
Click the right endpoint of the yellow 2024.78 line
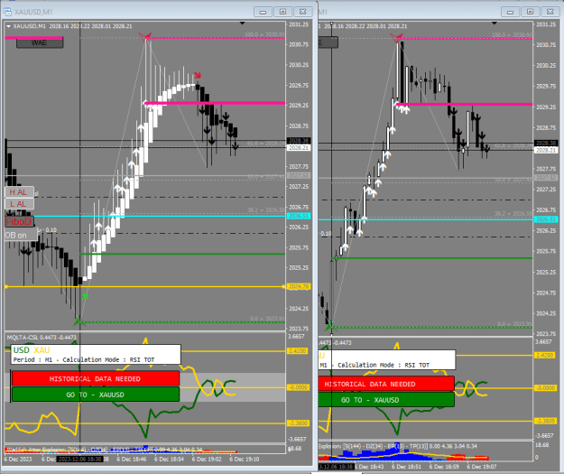283,286
